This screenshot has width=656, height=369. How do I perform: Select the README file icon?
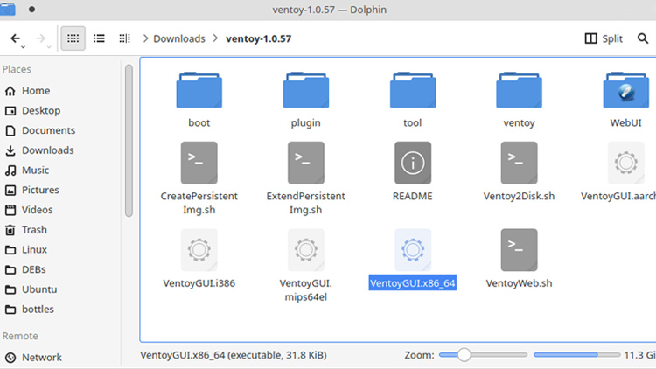(x=412, y=163)
